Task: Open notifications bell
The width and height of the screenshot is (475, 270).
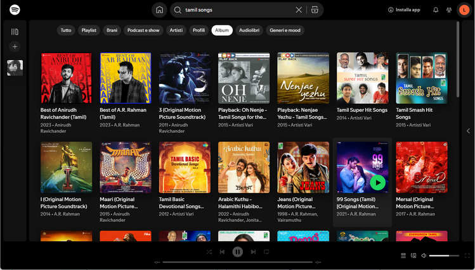Action: [x=436, y=10]
